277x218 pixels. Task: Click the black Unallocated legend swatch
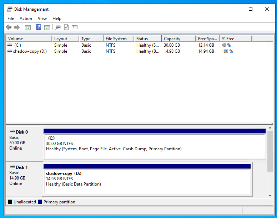click(x=10, y=202)
